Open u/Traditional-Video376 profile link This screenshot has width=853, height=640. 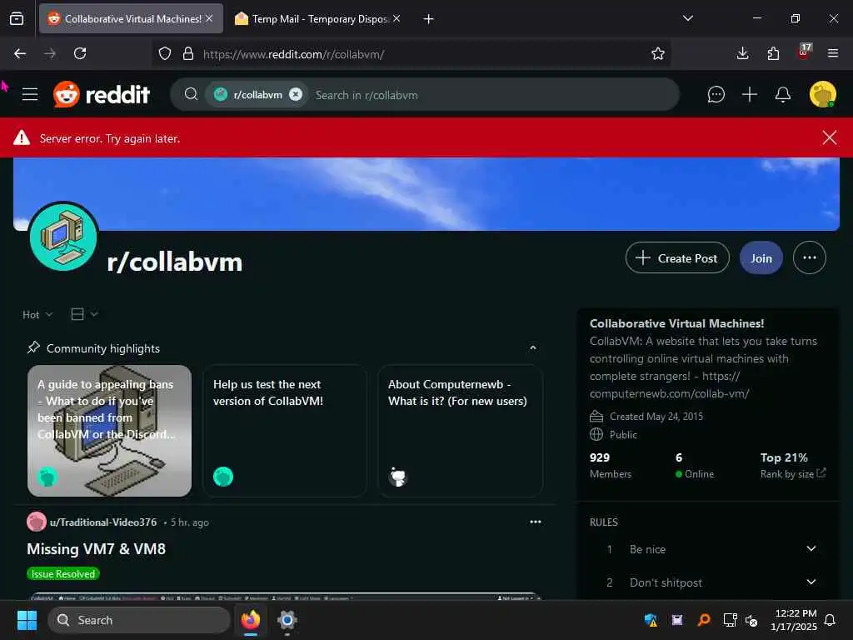(102, 522)
